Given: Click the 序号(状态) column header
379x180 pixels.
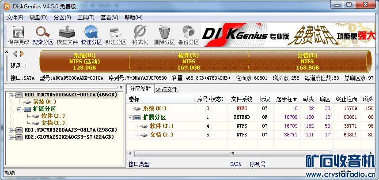Looking at the screenshot, I should (211, 99).
